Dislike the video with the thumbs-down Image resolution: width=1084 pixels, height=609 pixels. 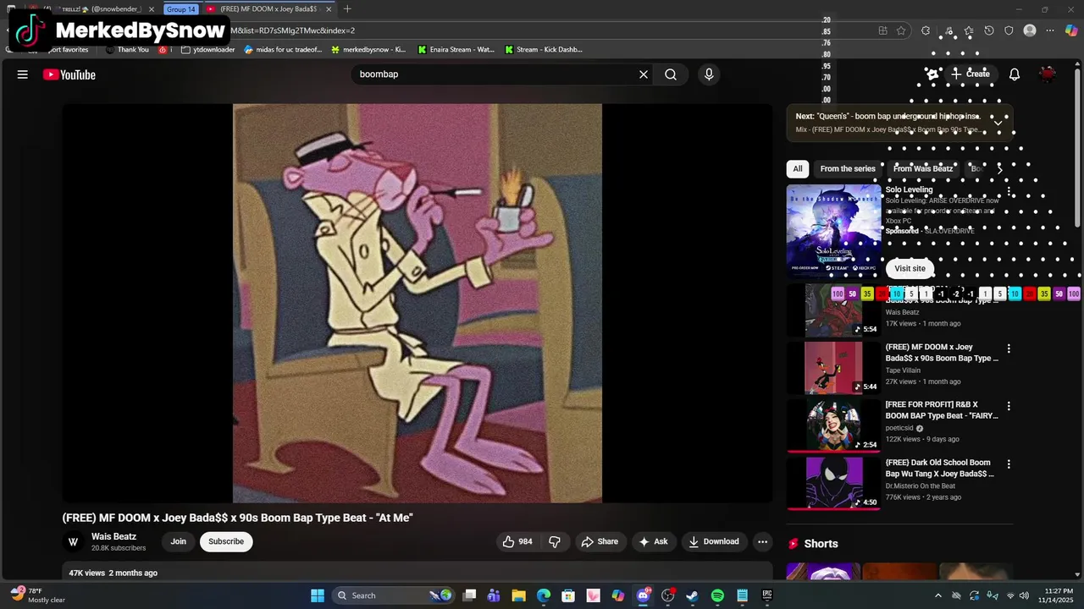pos(555,541)
